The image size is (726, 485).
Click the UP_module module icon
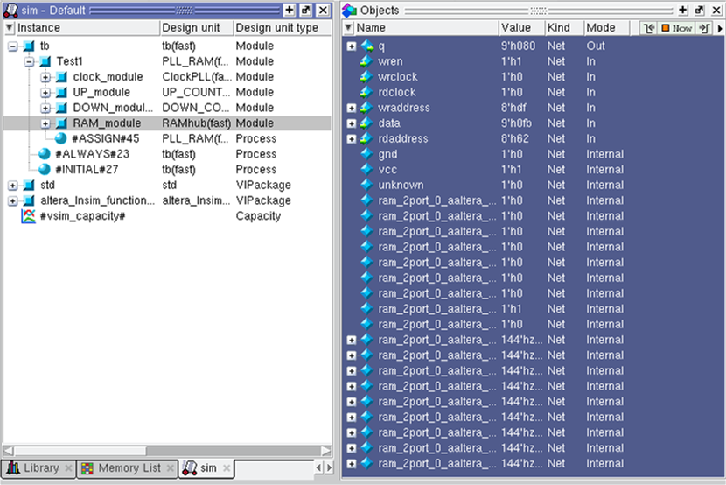pyautogui.click(x=61, y=92)
